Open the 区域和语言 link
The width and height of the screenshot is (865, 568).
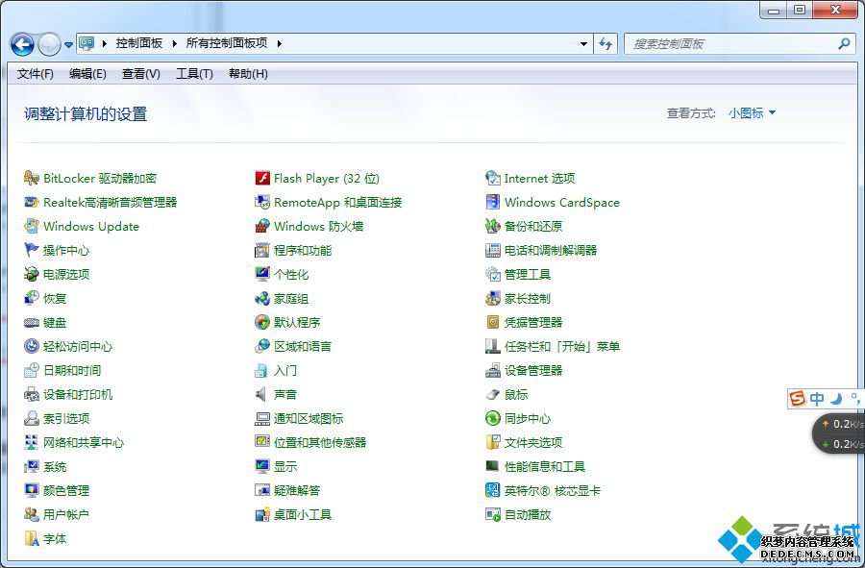pyautogui.click(x=303, y=346)
